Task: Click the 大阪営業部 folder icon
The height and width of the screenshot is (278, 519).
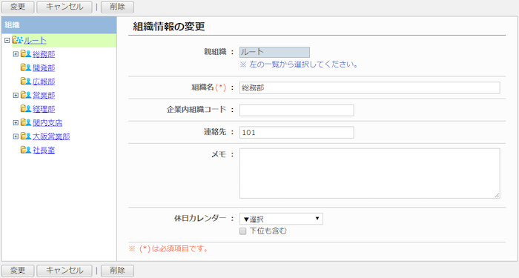Action: click(x=26, y=136)
